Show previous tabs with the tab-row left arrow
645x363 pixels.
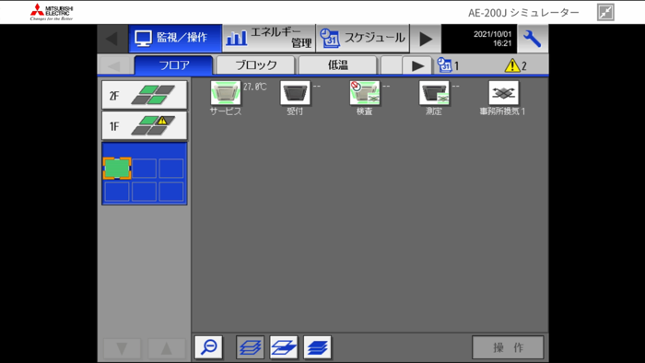point(114,65)
